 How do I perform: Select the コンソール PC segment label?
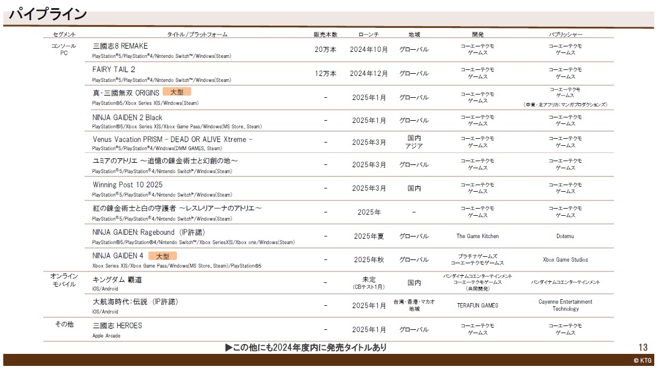coord(64,49)
